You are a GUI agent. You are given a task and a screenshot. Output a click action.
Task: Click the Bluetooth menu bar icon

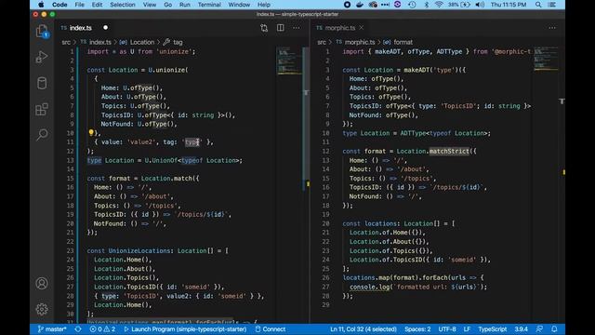click(x=426, y=5)
